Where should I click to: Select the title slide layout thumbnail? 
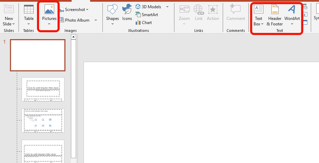point(43,89)
